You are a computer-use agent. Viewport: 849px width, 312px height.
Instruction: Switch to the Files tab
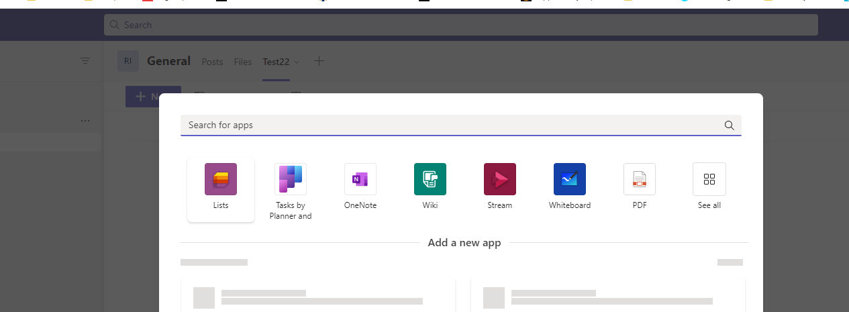point(243,62)
